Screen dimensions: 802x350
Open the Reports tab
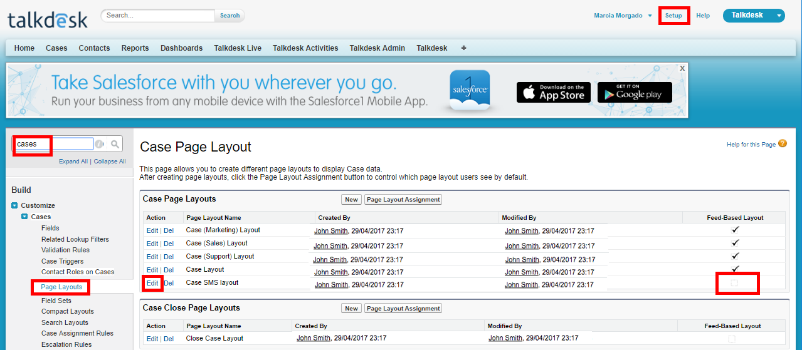coord(135,48)
